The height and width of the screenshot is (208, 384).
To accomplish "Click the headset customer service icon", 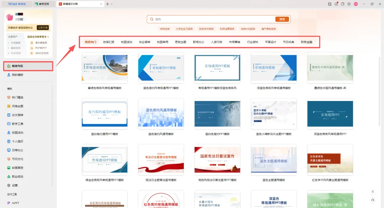I will click(x=373, y=200).
